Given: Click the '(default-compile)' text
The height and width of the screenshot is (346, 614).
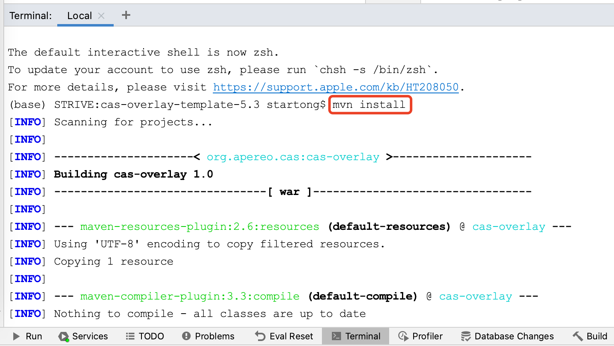Looking at the screenshot, I should point(363,296).
